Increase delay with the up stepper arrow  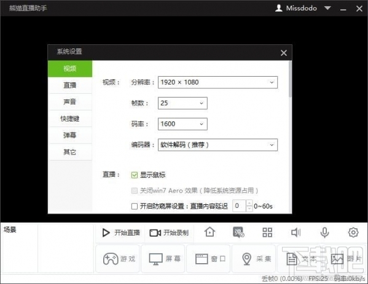[x=249, y=203]
